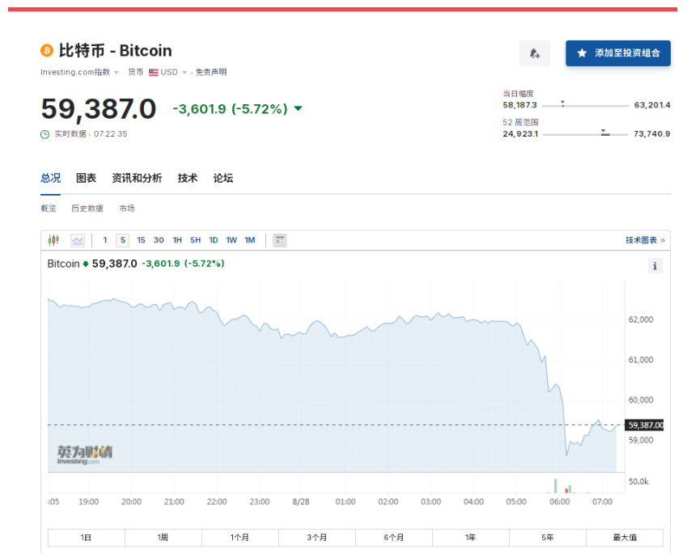Click the orange Bitcoin logo icon
691x553 pixels.
(x=47, y=51)
